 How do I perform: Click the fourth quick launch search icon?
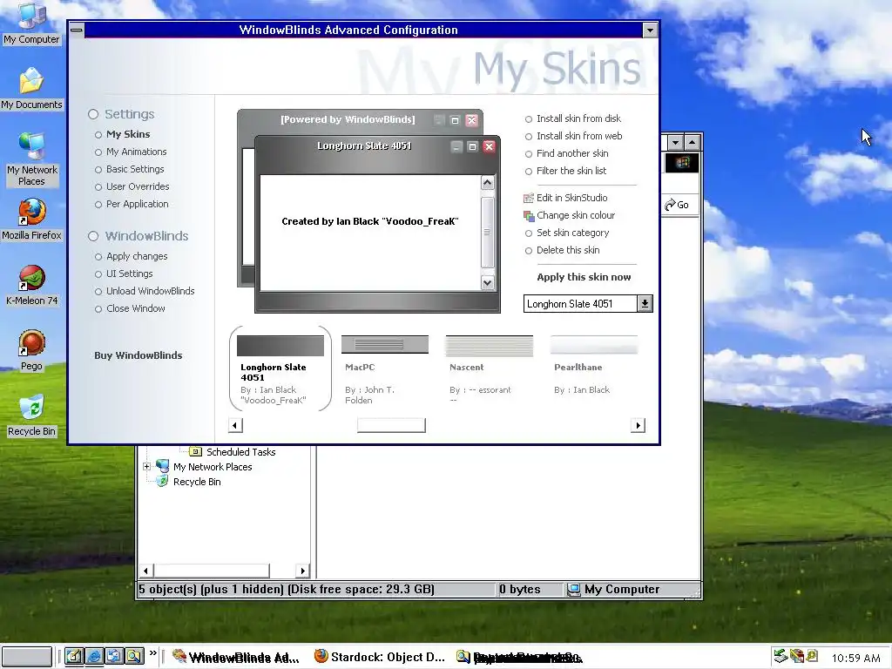point(134,656)
